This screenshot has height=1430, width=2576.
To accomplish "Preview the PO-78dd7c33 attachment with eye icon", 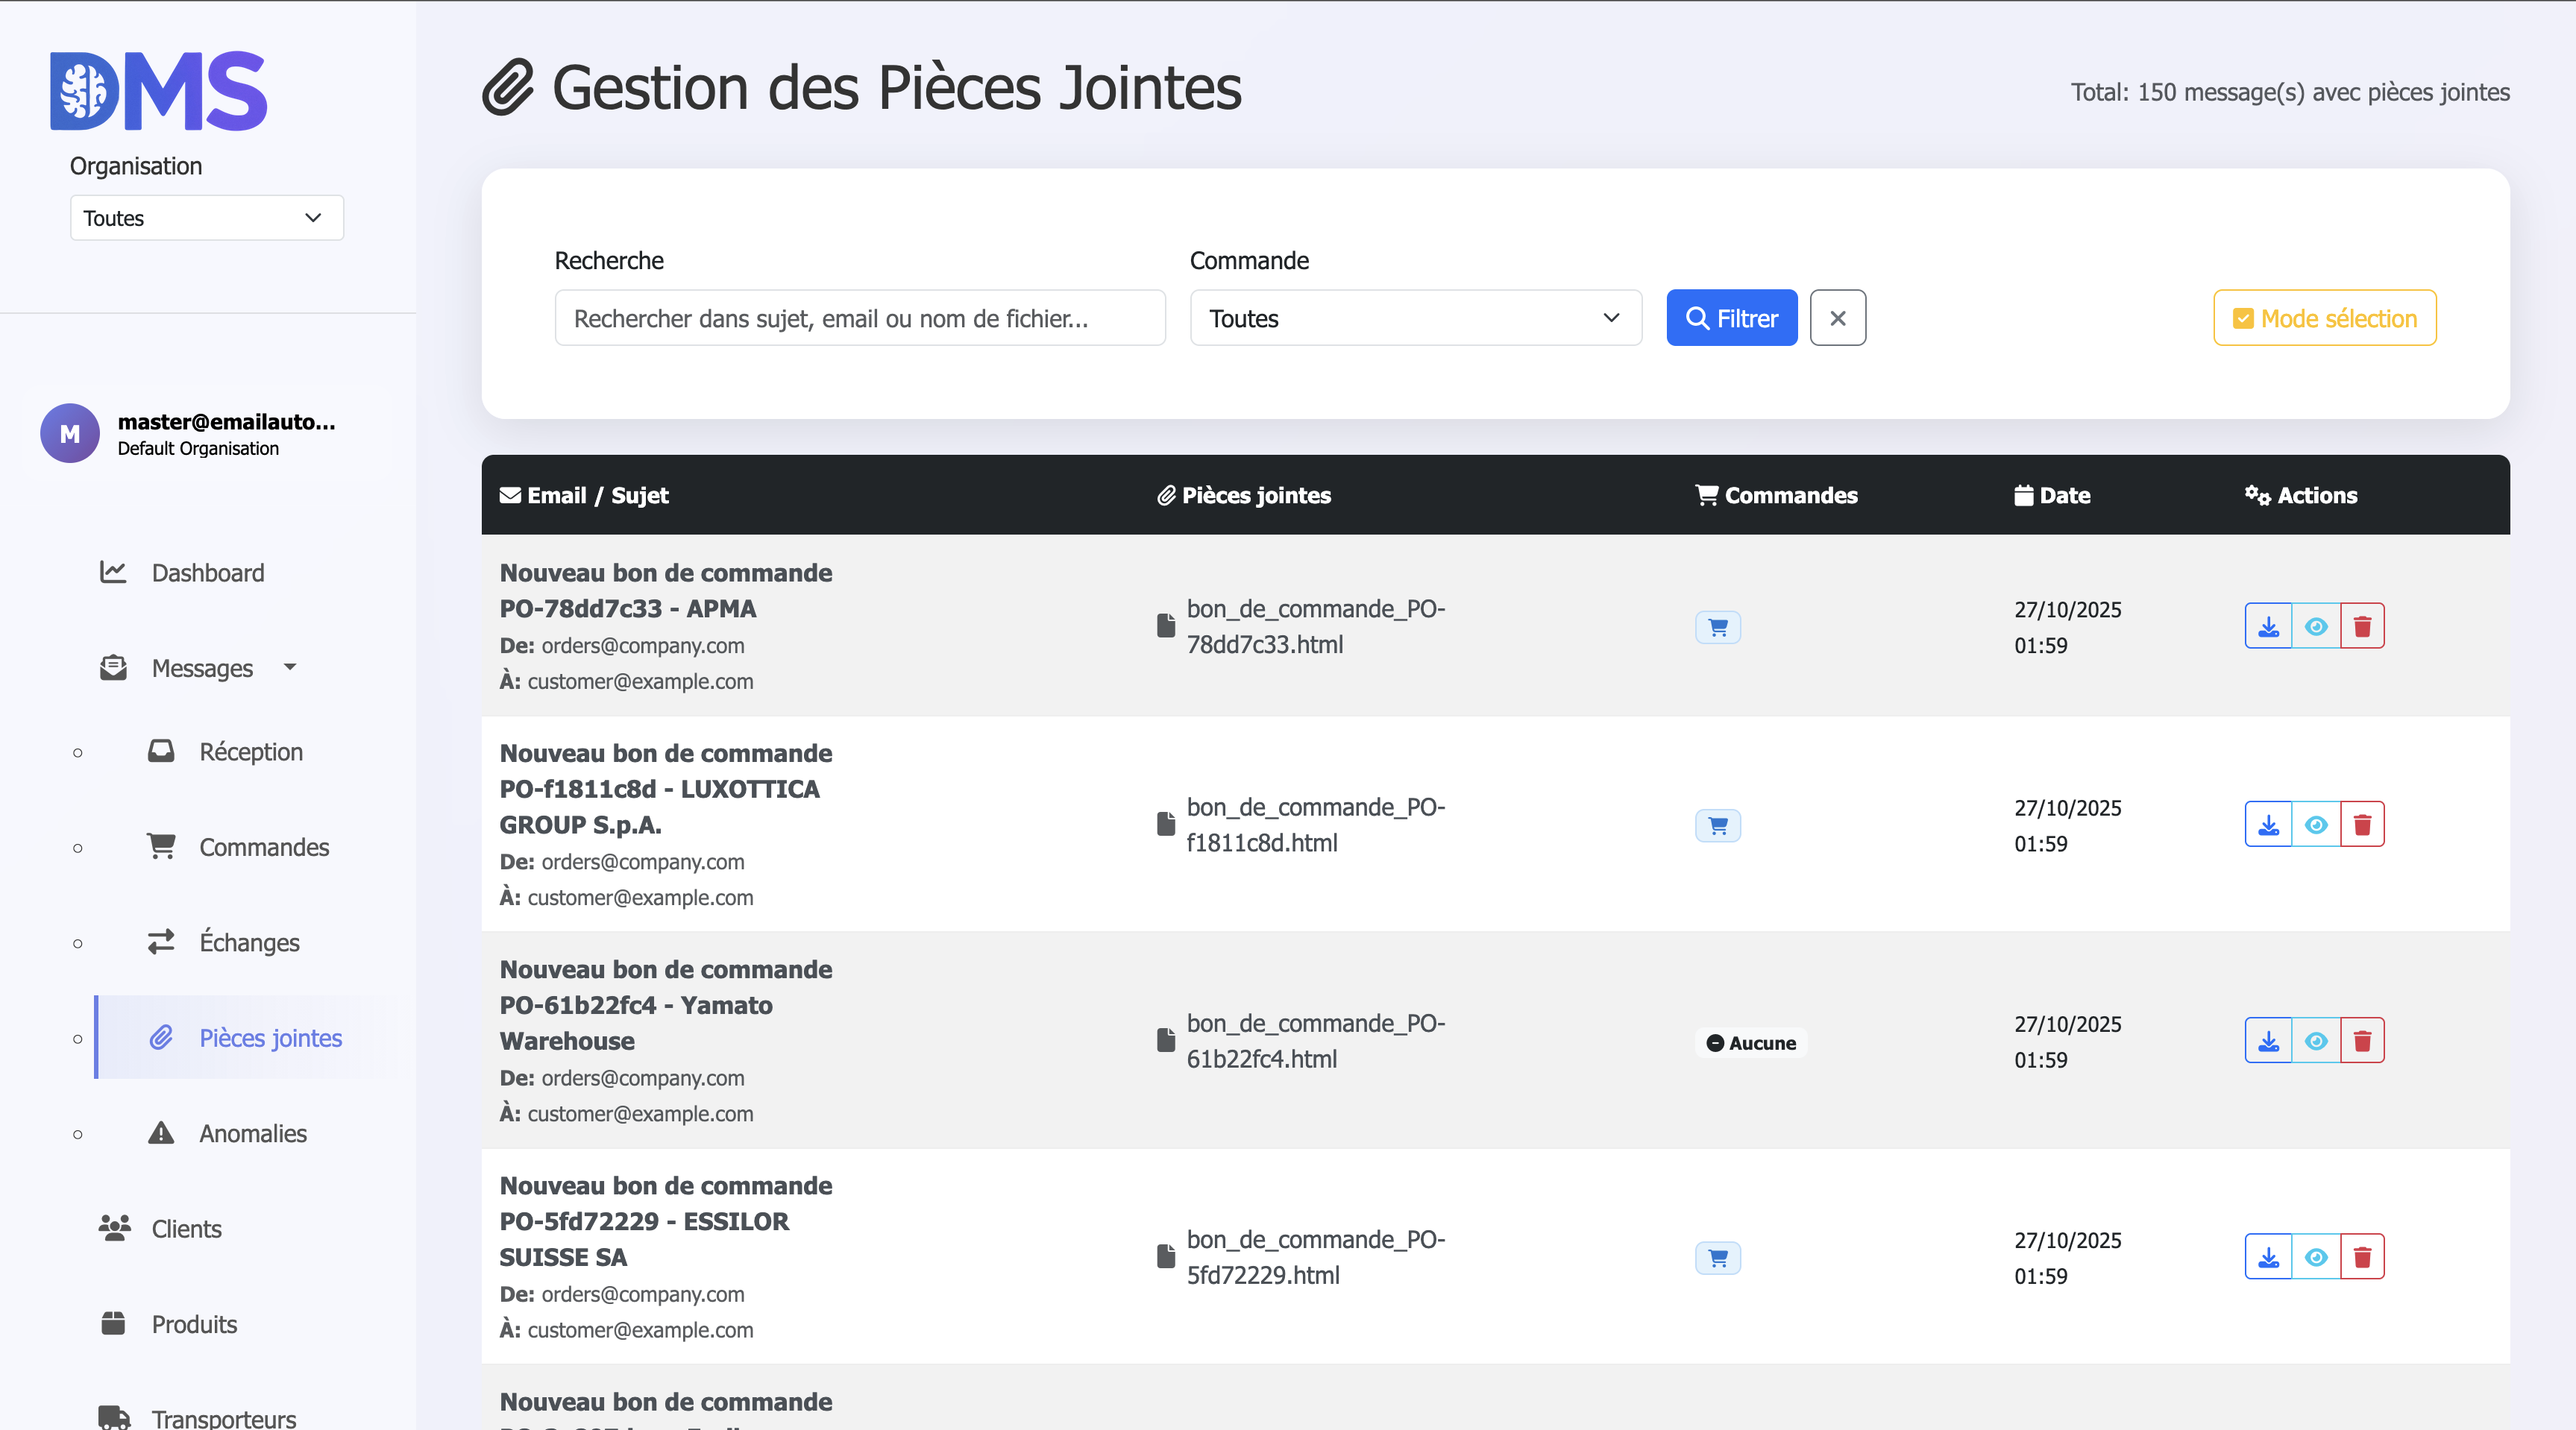I will [x=2315, y=626].
